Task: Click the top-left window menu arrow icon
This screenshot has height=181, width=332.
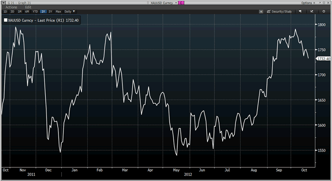Action: (3, 3)
